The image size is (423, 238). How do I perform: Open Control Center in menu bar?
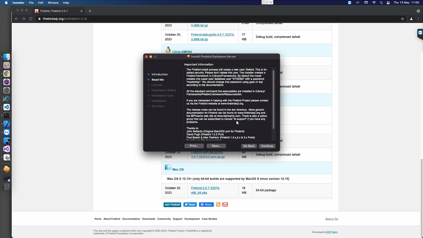tap(388, 3)
